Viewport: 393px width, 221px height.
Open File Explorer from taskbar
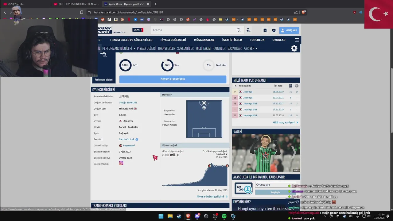pyautogui.click(x=170, y=216)
